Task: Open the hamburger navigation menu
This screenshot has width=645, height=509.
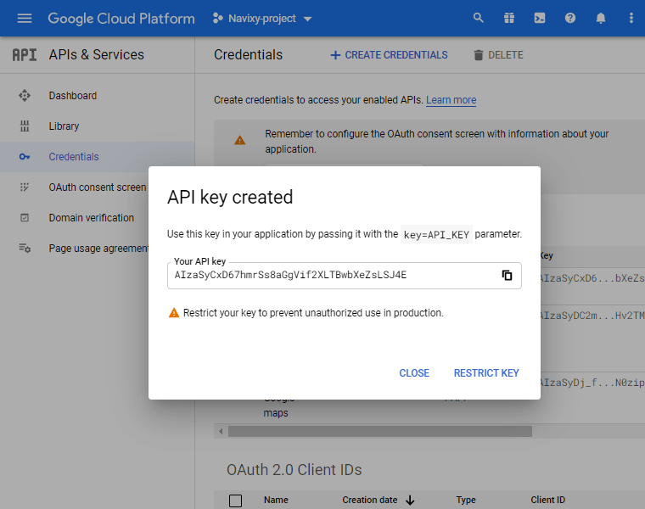Action: [25, 18]
